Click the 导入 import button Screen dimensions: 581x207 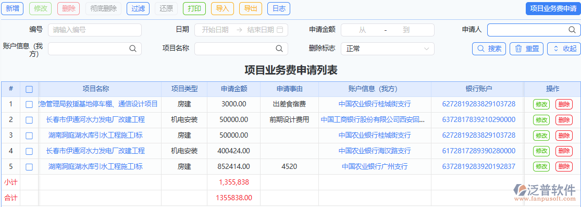click(222, 8)
